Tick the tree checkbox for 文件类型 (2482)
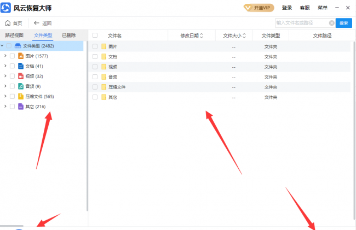 click(x=9, y=46)
